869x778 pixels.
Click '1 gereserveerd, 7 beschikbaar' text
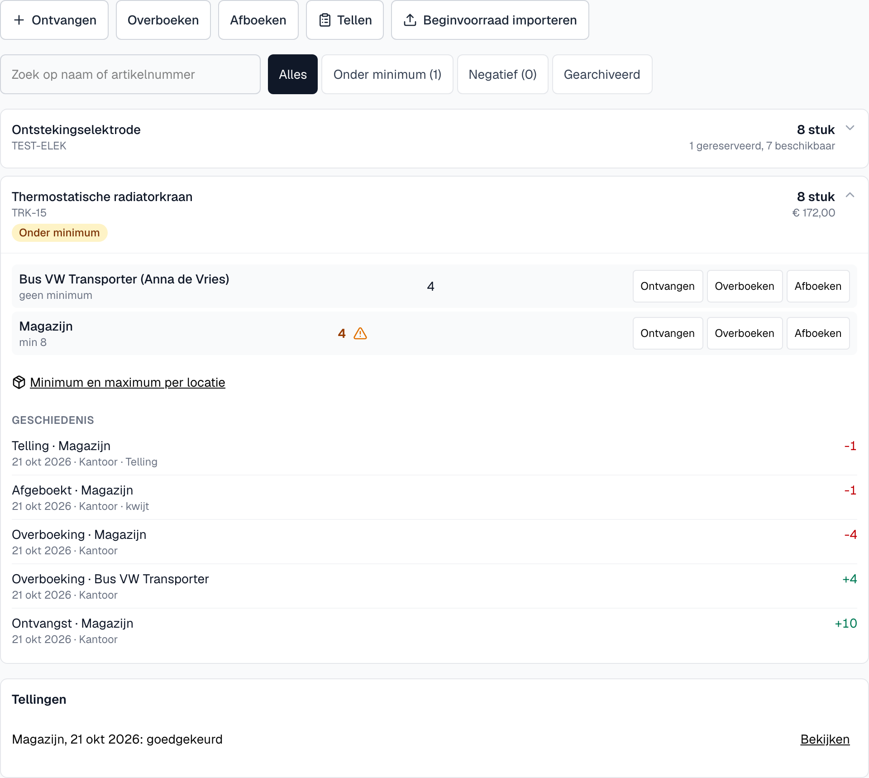click(x=762, y=146)
